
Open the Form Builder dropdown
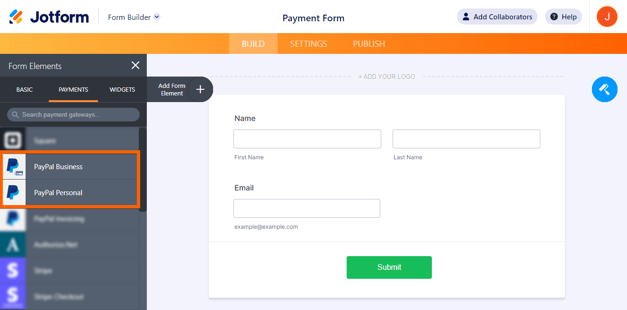(x=157, y=17)
